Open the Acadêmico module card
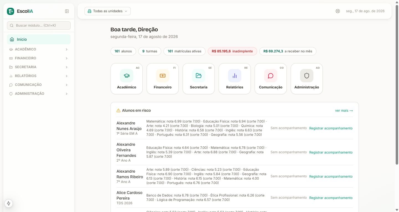Viewport: 399px width, 212px height. tap(127, 79)
